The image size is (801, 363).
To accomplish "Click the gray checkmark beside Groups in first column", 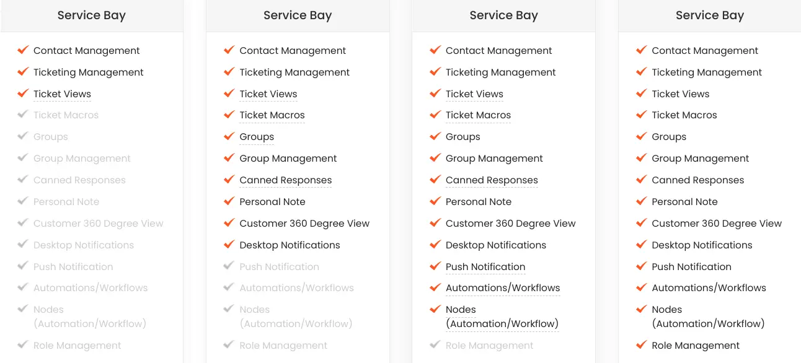I will coord(23,136).
